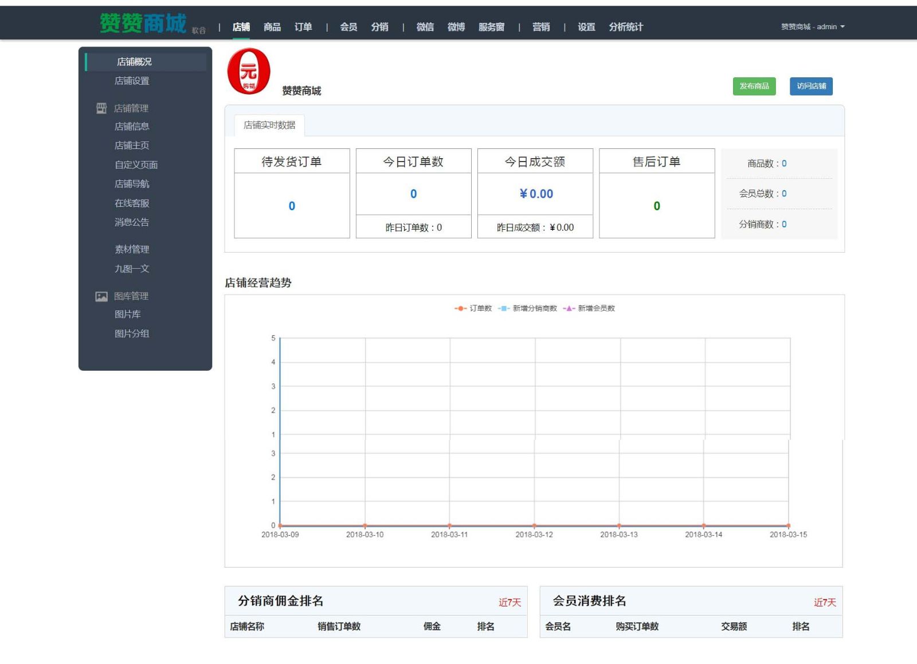Click the 赞赞商城 green logo
The image size is (917, 664).
tap(143, 23)
